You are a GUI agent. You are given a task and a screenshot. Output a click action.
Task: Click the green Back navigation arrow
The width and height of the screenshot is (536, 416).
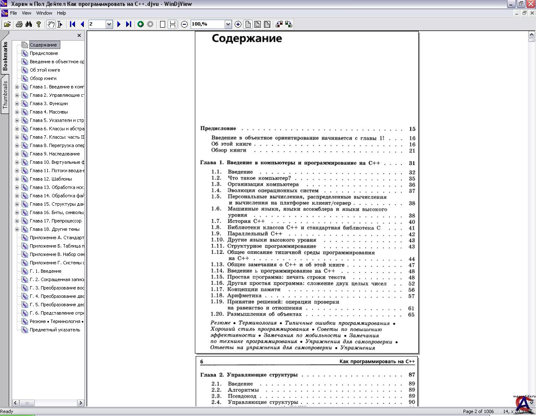(x=140, y=24)
